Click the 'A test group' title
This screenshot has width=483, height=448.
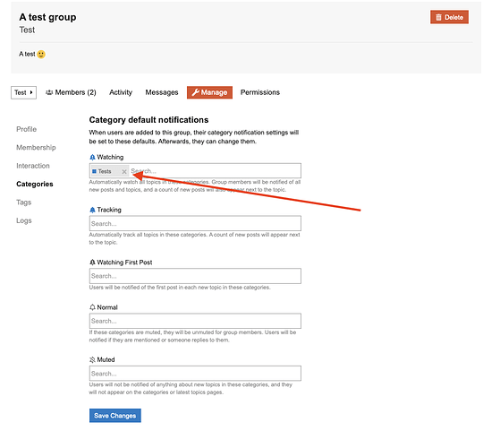[x=47, y=17]
